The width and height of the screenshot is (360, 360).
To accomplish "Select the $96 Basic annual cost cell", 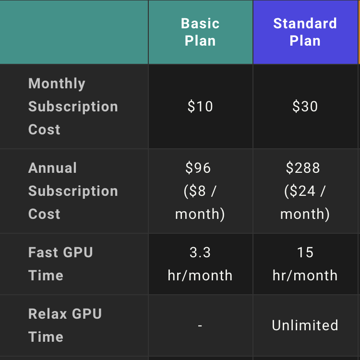I will coord(201,191).
